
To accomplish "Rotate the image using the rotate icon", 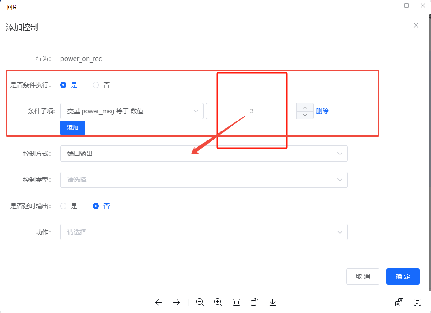I will point(254,302).
